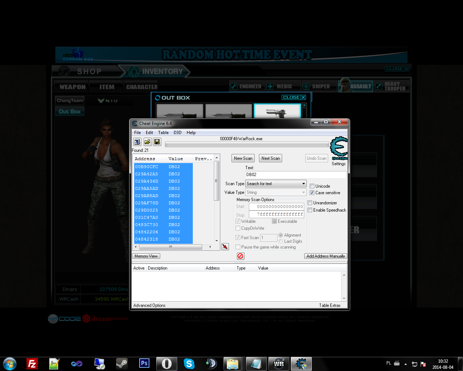Open the Help menu

click(191, 133)
